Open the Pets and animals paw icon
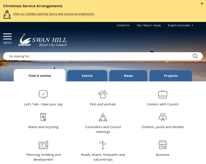The width and height of the screenshot is (206, 164). (103, 94)
